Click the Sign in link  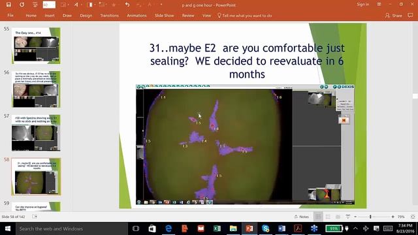point(363,5)
